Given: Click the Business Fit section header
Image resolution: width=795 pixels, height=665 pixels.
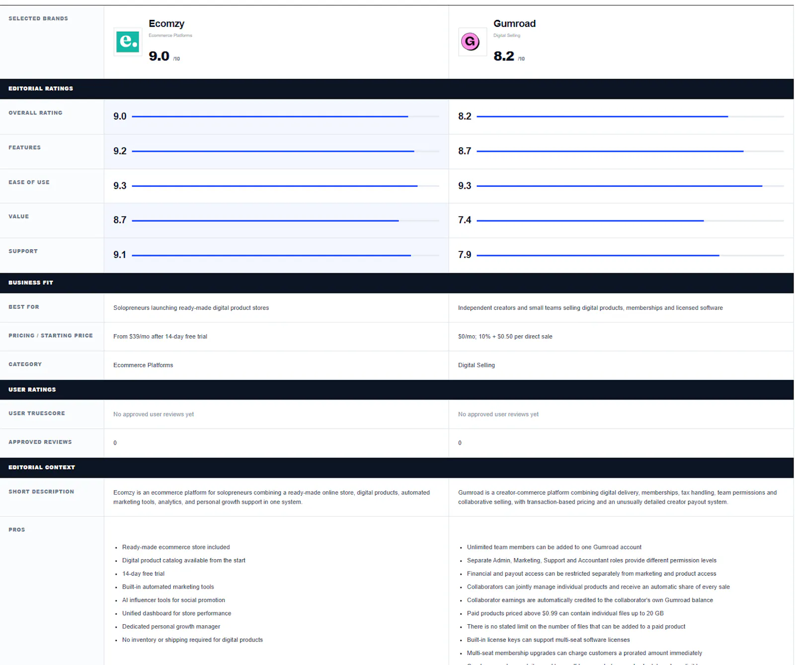Looking at the screenshot, I should 397,283.
